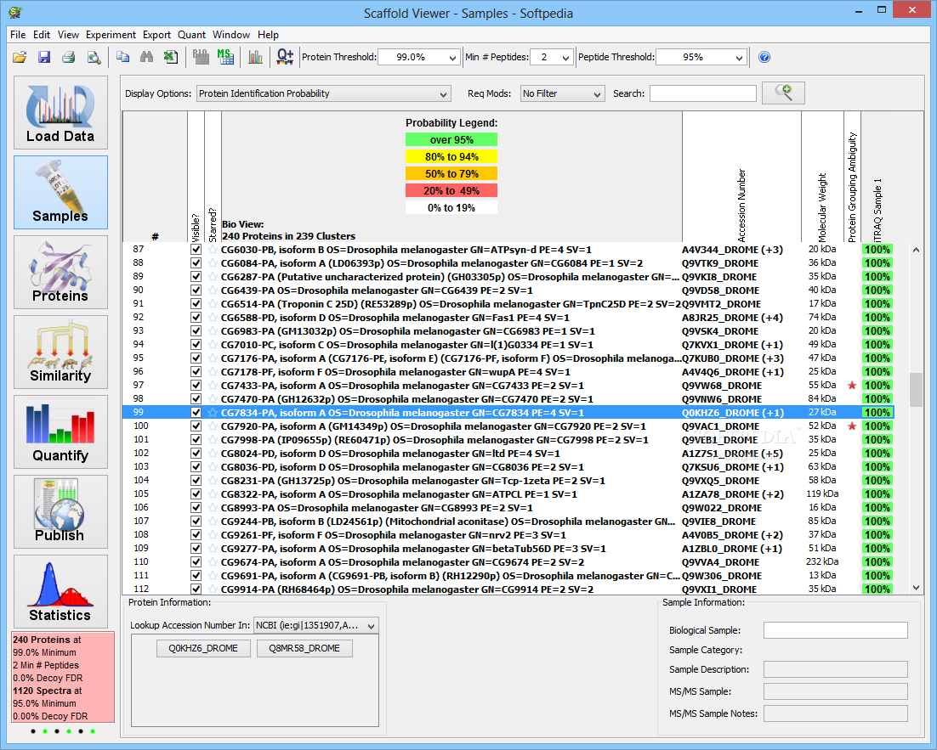Toggle Visible checkbox for row 108 CG9261-PF
This screenshot has height=750, width=937.
(x=196, y=535)
